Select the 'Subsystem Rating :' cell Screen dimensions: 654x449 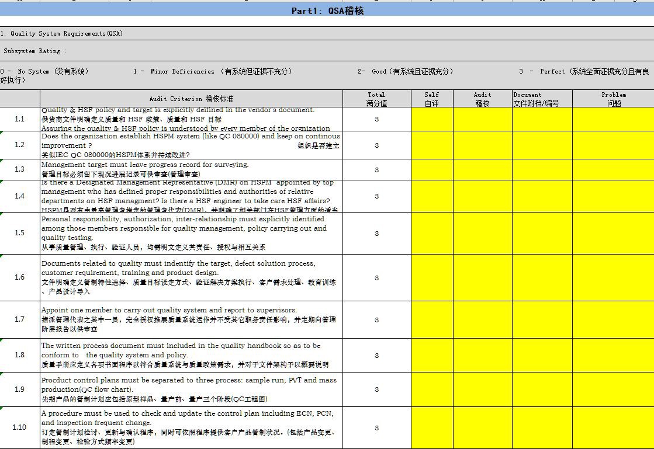click(35, 51)
